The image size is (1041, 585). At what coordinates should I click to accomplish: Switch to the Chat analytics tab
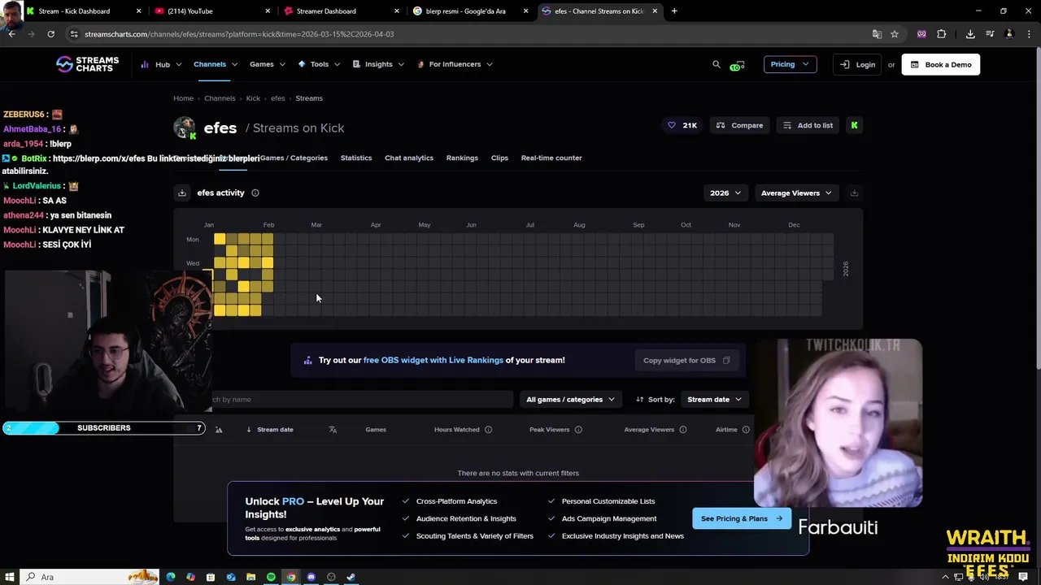coord(409,158)
